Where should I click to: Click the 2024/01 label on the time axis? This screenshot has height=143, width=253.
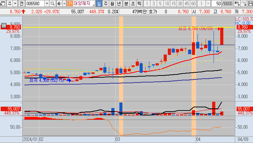click(30, 139)
